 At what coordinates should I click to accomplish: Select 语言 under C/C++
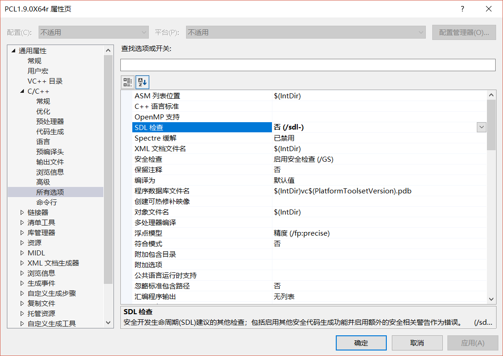43,142
